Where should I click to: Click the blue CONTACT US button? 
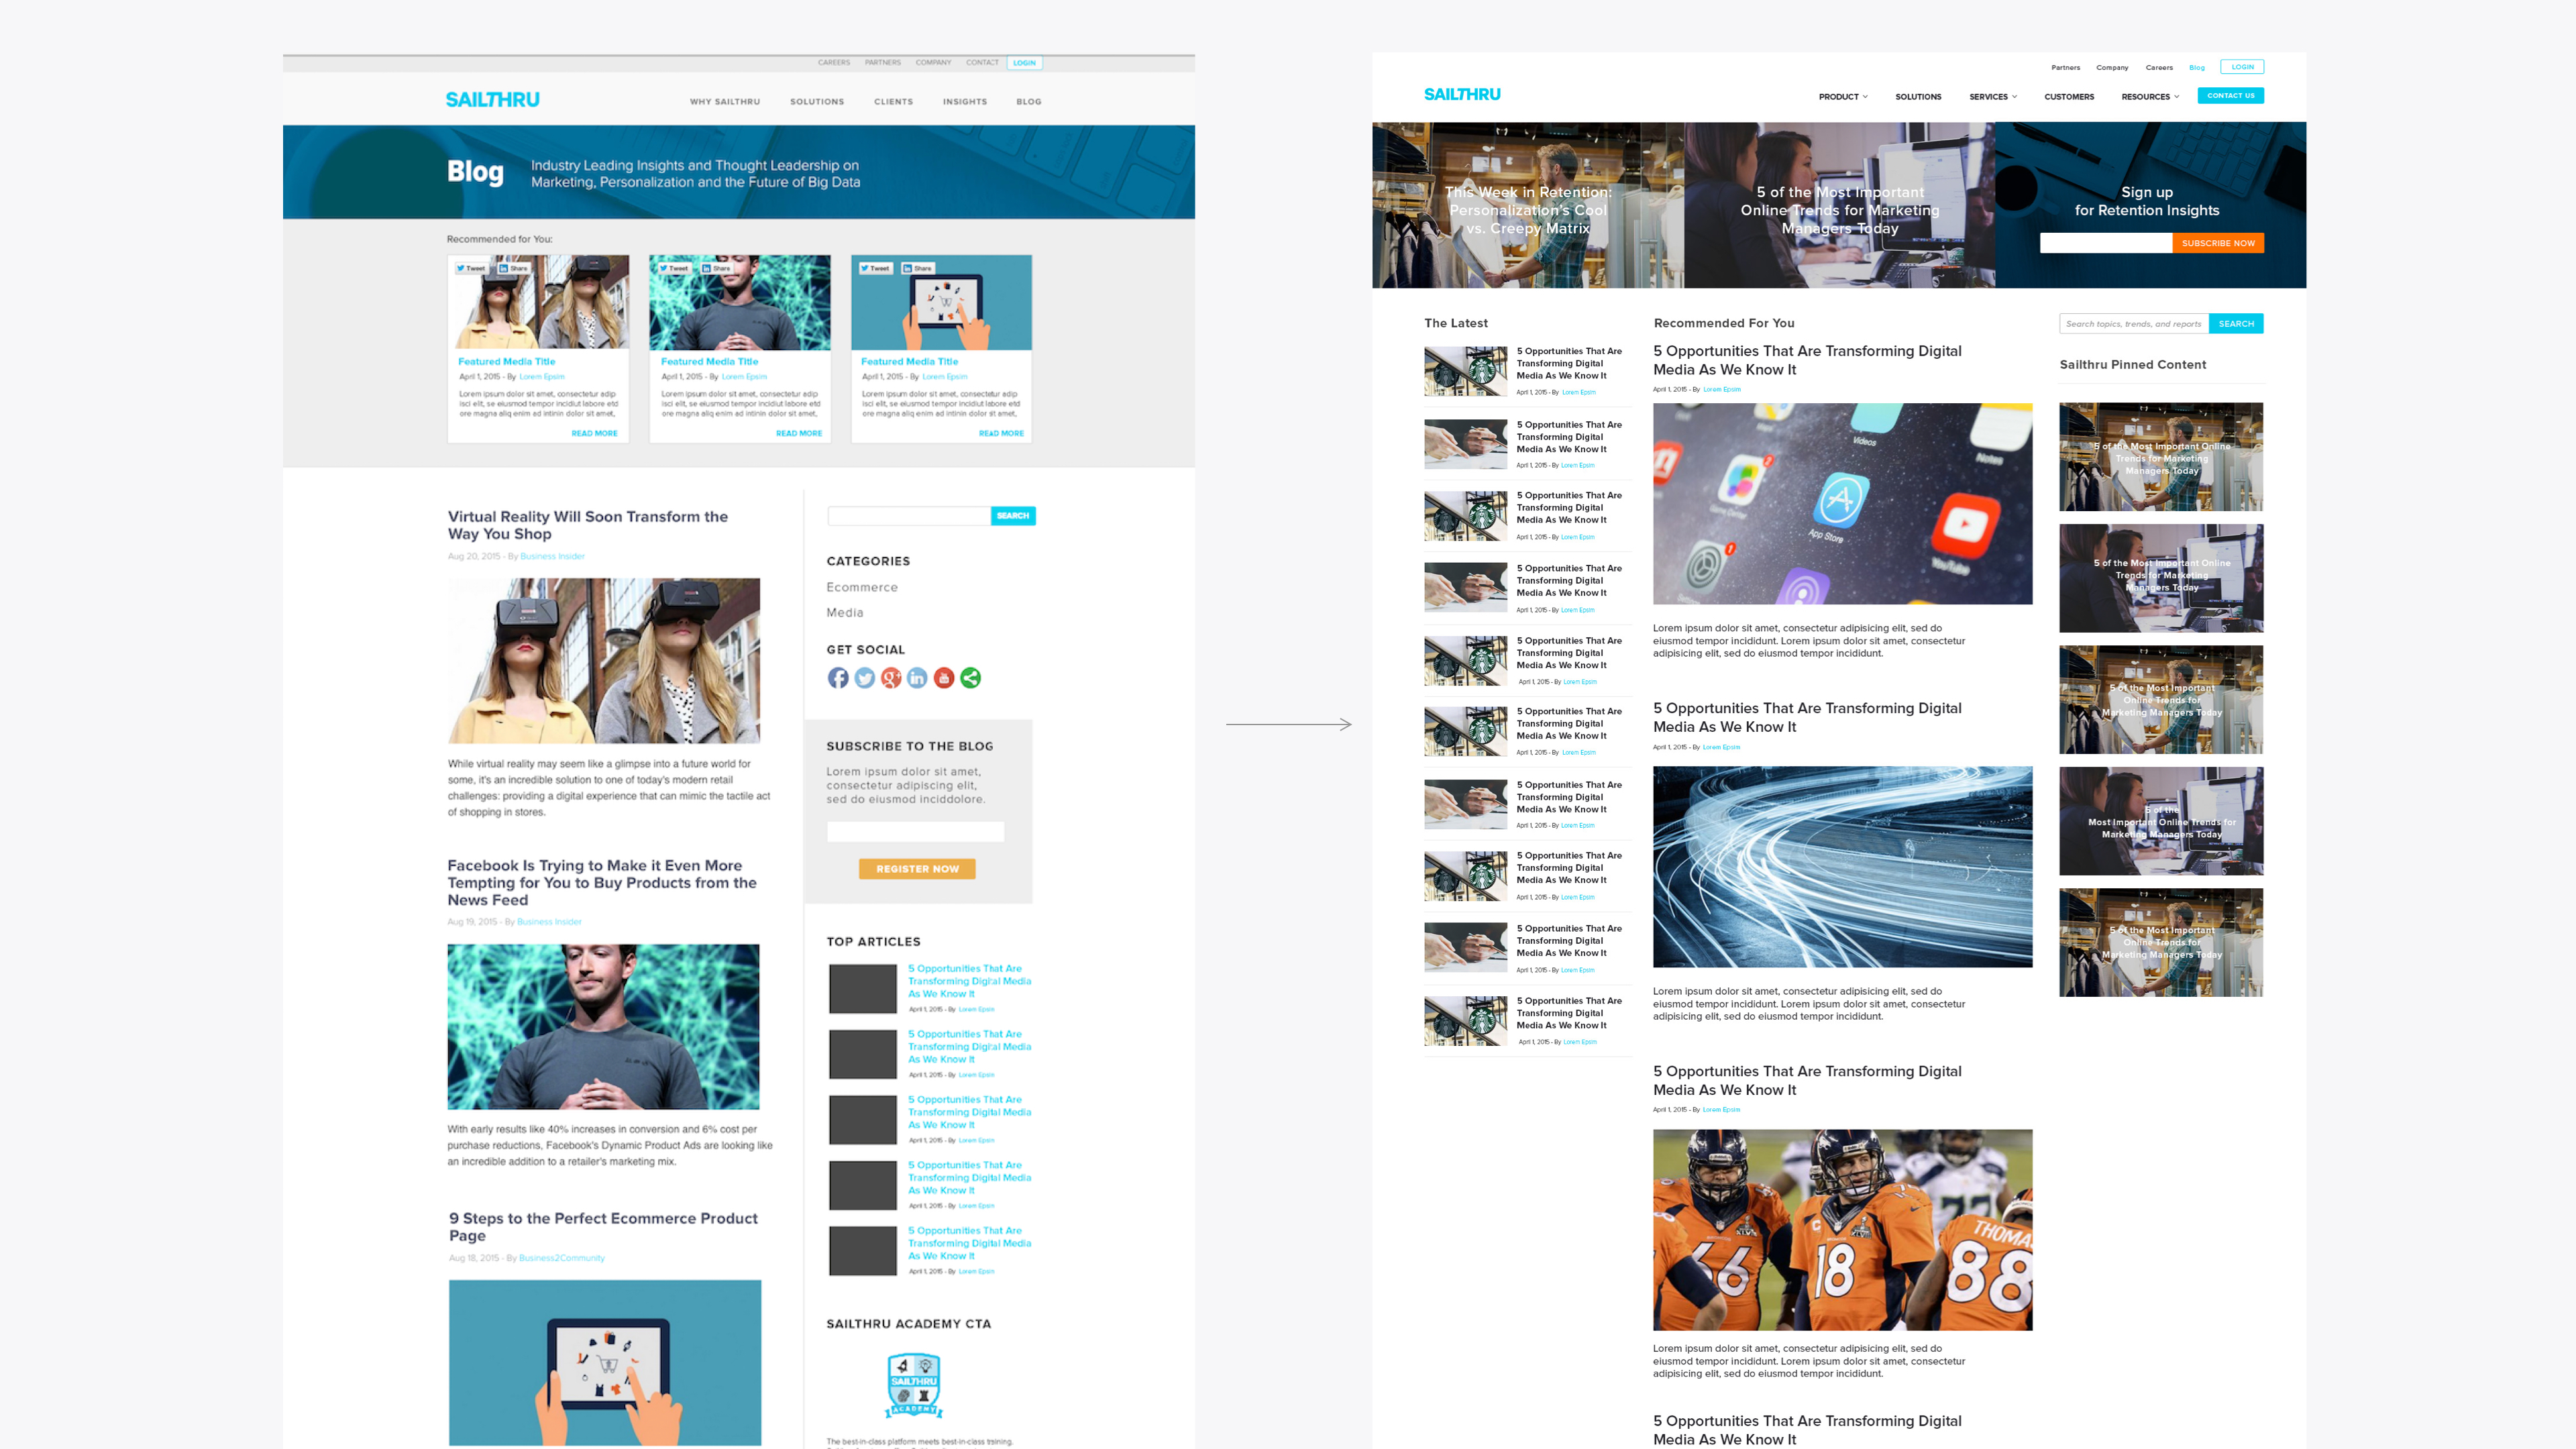tap(2230, 96)
